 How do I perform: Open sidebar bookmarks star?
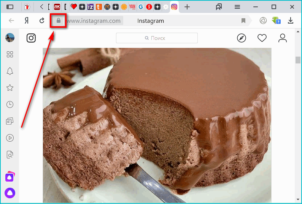10,88
